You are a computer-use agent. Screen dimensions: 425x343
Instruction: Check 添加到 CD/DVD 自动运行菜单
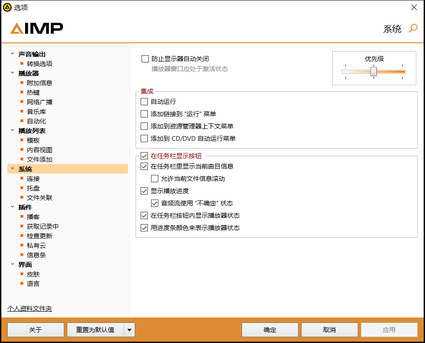coord(144,138)
